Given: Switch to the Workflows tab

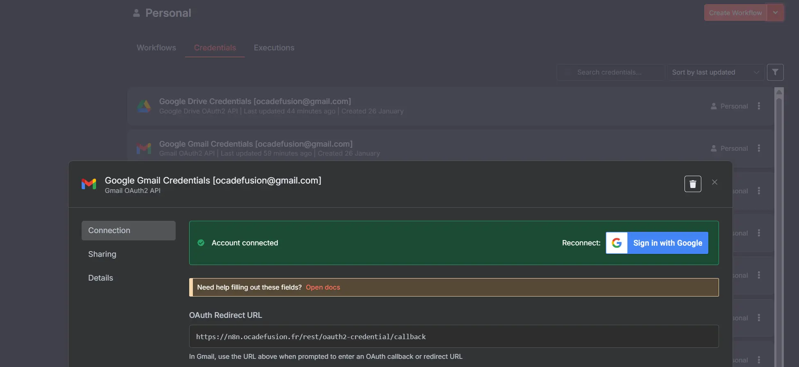Looking at the screenshot, I should tap(156, 48).
